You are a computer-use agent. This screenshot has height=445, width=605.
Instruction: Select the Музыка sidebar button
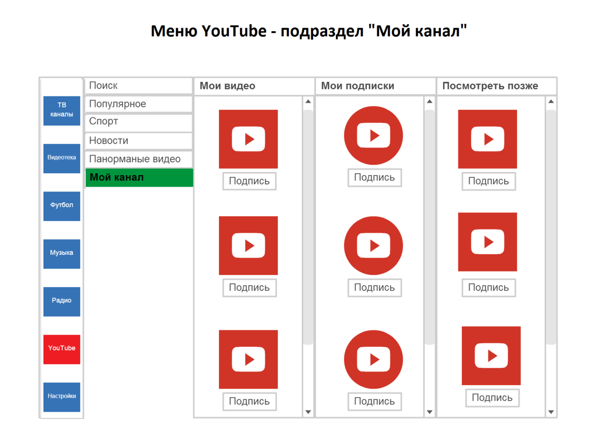pos(61,254)
